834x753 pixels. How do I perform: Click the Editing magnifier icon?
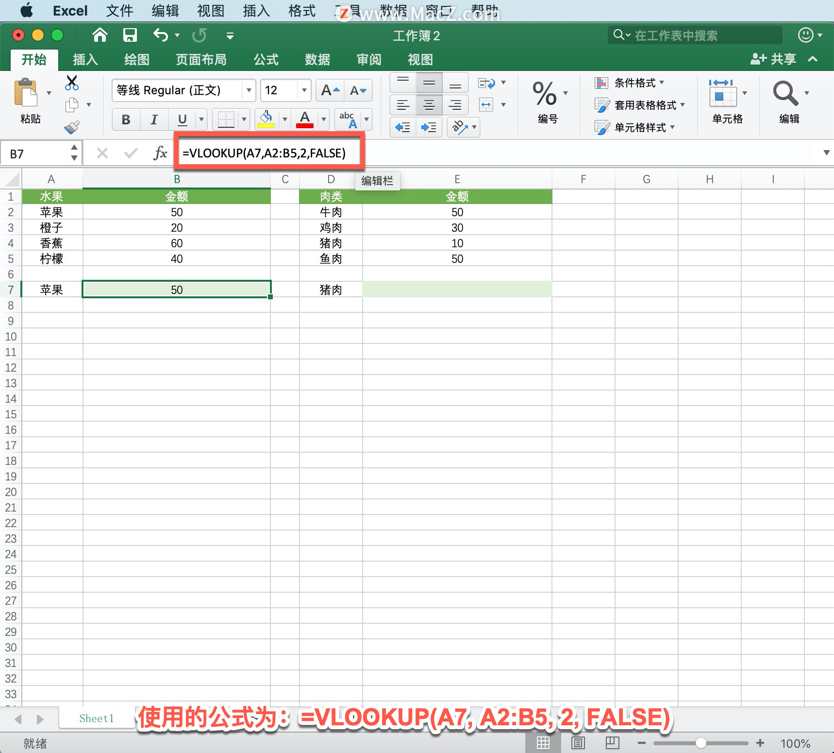(x=785, y=93)
